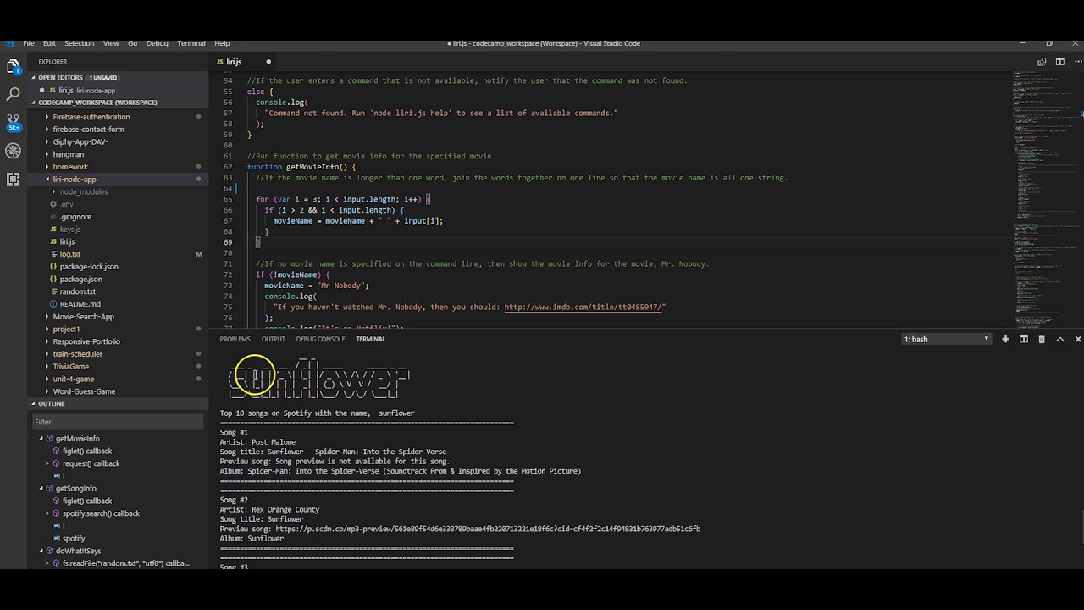Click the Outline filter input field
Screen dimensions: 1084x610
coord(117,422)
